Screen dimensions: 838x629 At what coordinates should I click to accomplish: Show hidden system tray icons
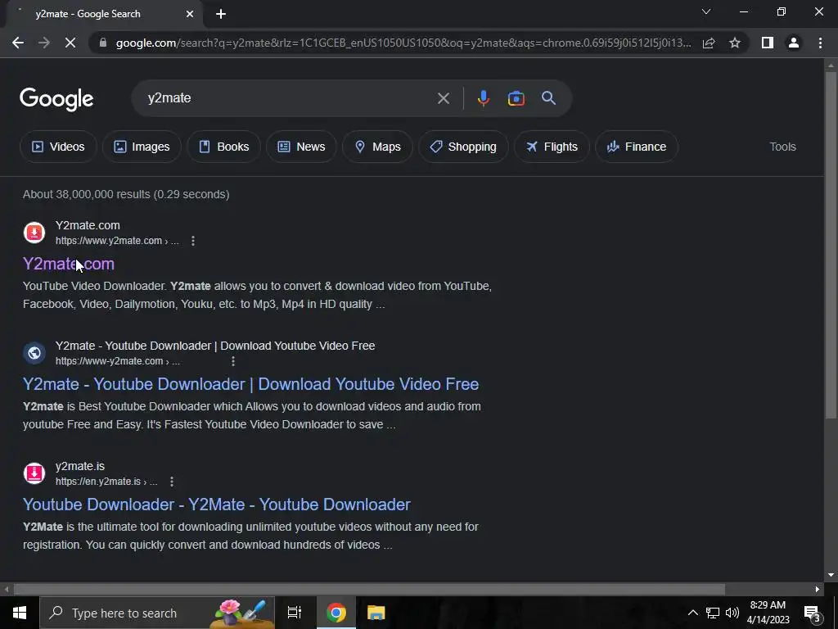click(x=692, y=613)
